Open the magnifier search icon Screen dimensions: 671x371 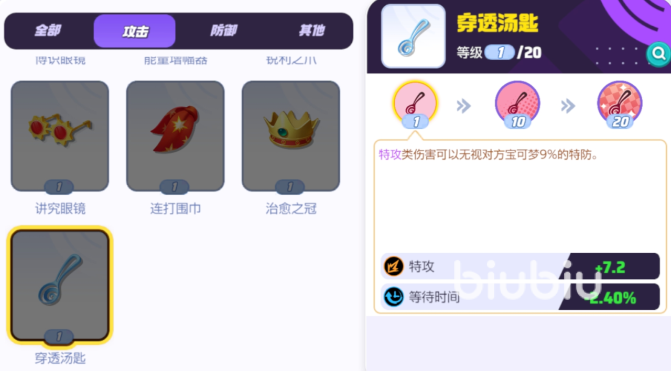[658, 53]
